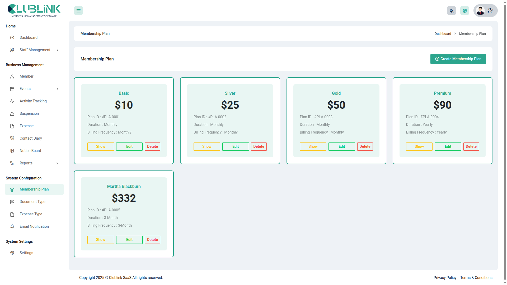Click the Email Notification bell icon
Screen dimensions: 507x285
(12, 226)
